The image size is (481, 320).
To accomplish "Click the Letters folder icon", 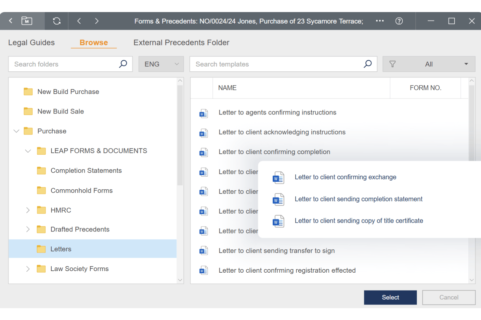I will (x=41, y=249).
